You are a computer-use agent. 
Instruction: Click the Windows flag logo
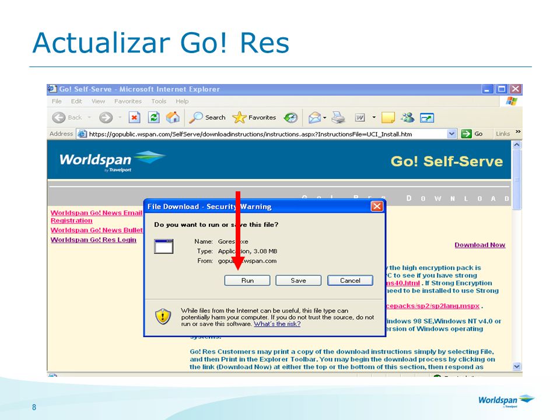click(512, 101)
